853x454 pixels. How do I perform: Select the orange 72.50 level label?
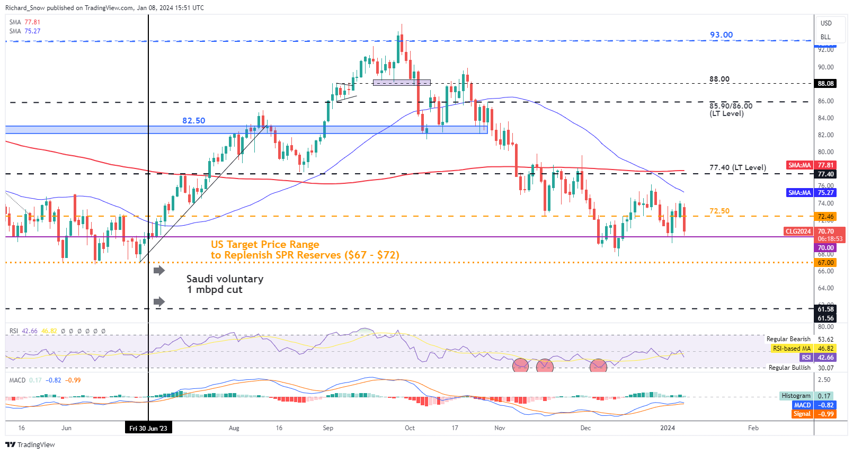(719, 211)
